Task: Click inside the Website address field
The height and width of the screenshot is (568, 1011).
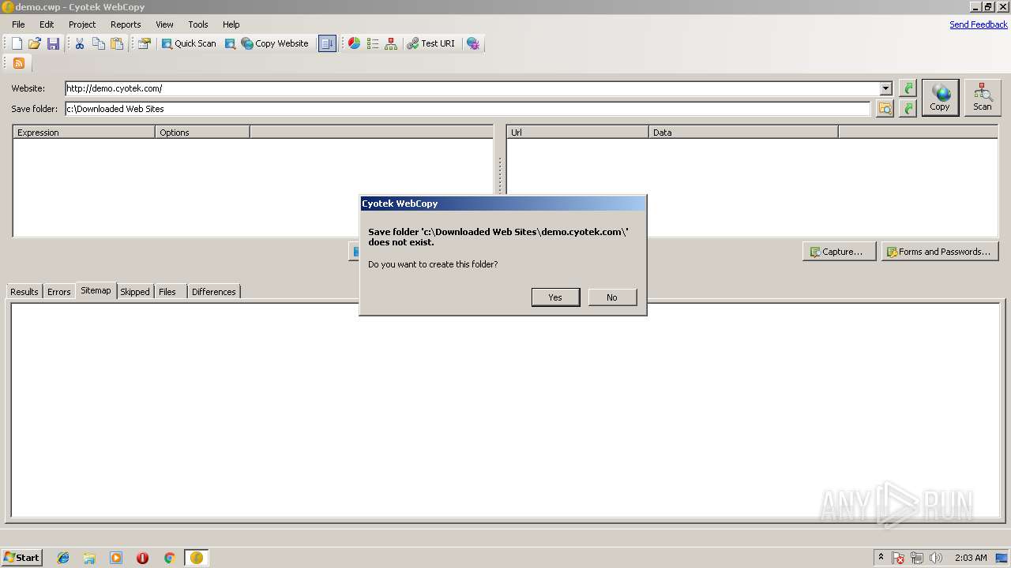Action: [472, 88]
